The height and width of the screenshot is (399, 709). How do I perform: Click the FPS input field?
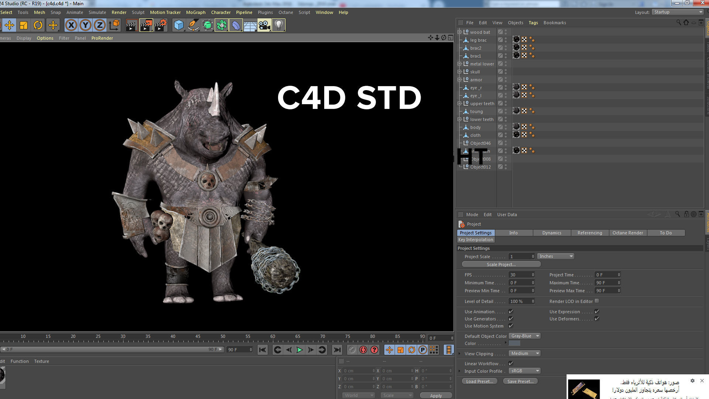522,274
